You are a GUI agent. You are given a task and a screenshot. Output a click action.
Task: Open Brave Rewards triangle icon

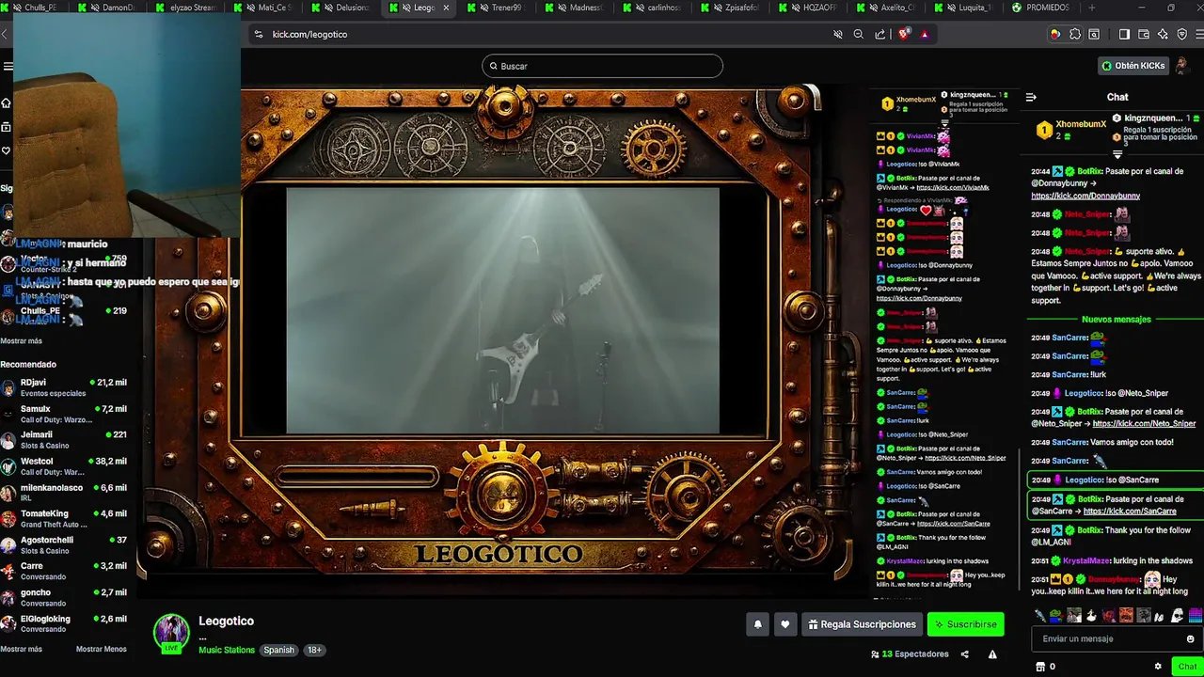coord(925,34)
